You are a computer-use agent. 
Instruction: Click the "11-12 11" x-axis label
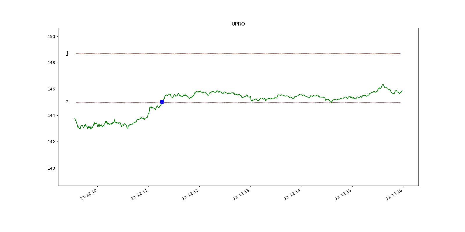(139, 194)
